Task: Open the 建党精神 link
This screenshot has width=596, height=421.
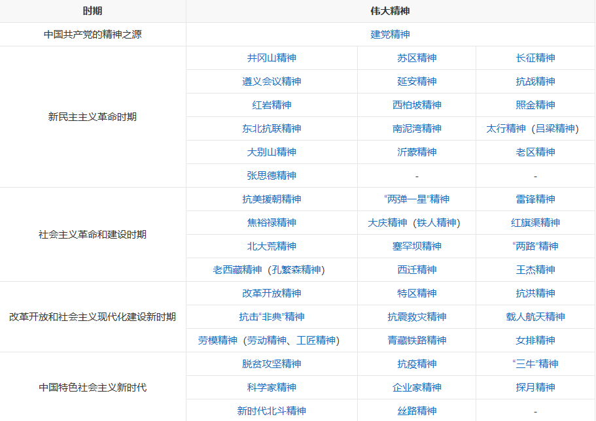Action: [x=390, y=35]
